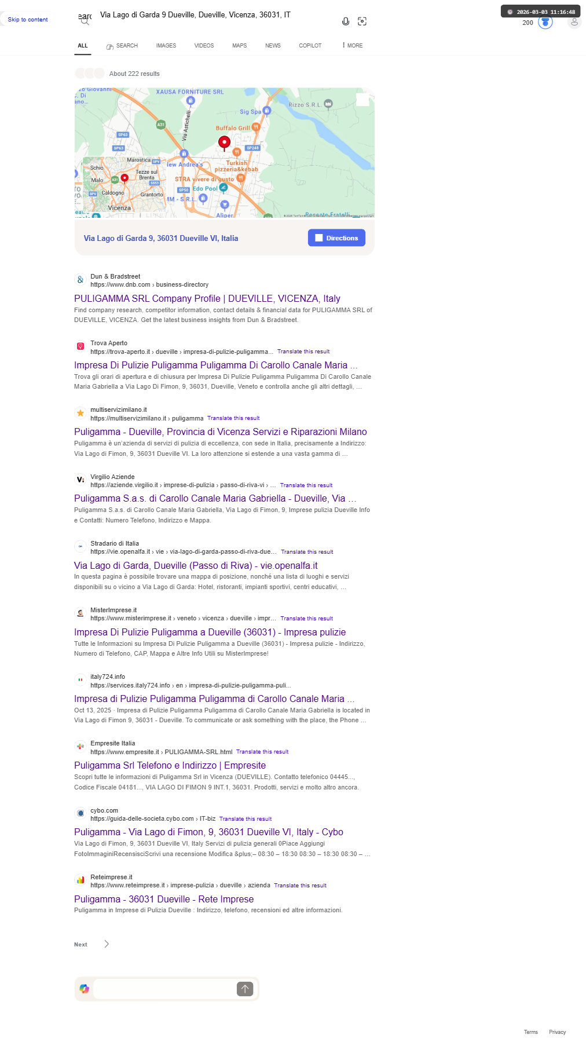Open Trova Aperto Impresa Di Pulizie result title
This screenshot has width=586, height=1042.
click(x=216, y=365)
